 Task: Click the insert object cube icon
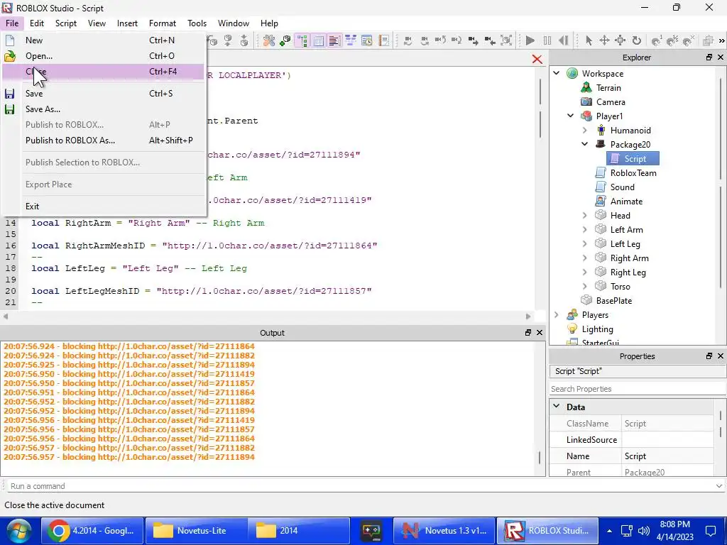[x=285, y=40]
